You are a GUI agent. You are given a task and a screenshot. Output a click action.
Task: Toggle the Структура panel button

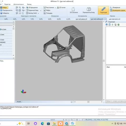pyautogui.click(x=103, y=10)
